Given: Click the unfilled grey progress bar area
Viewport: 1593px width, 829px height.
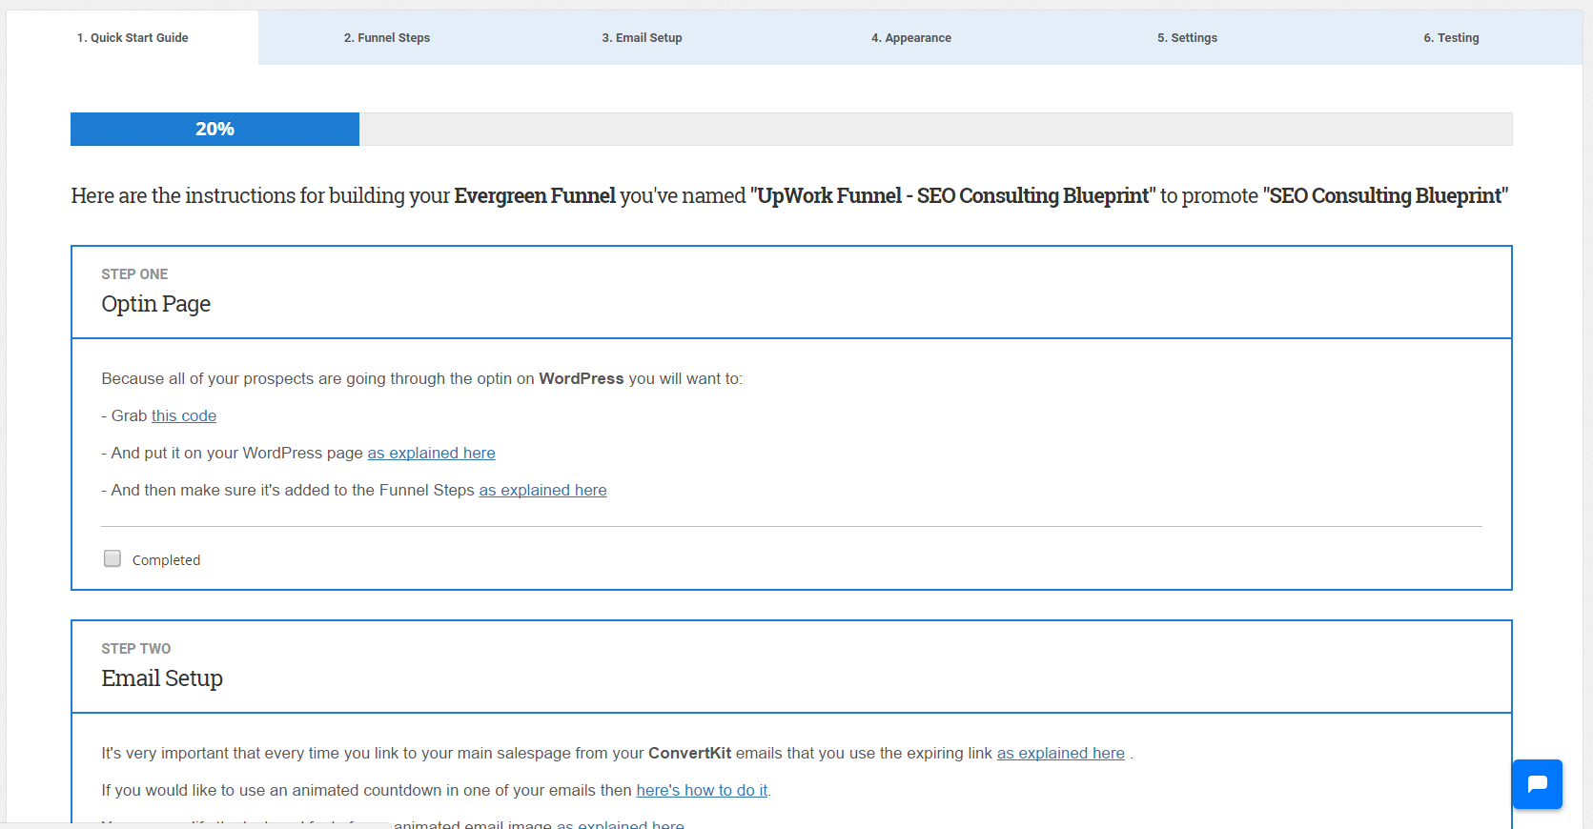Looking at the screenshot, I should coord(934,130).
